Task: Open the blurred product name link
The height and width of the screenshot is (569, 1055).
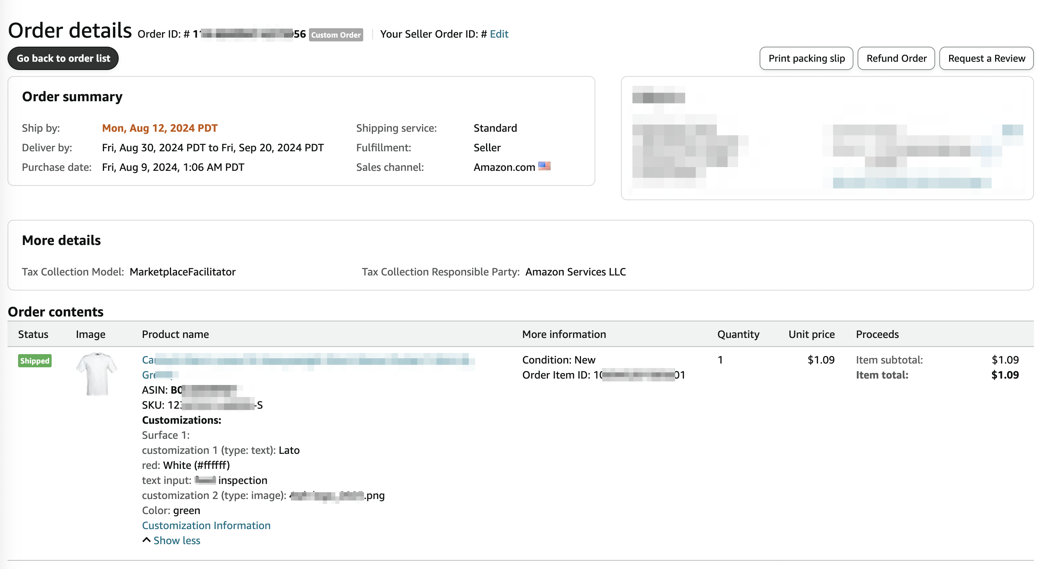Action: click(307, 361)
